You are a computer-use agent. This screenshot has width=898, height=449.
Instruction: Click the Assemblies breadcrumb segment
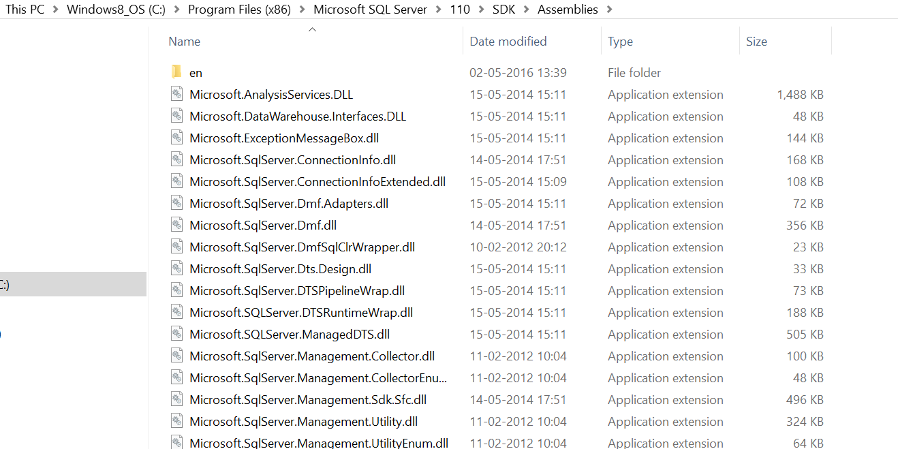568,10
